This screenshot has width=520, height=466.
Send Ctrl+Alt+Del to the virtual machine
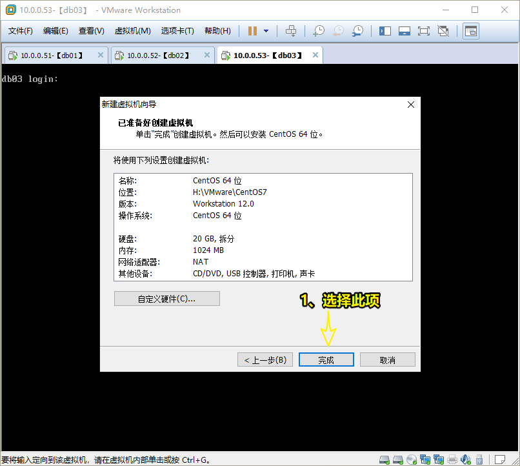pos(291,31)
